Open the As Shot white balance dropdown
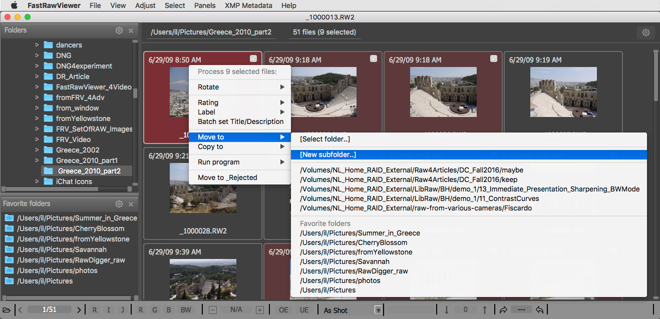Image resolution: width=660 pixels, height=319 pixels. coord(378,310)
